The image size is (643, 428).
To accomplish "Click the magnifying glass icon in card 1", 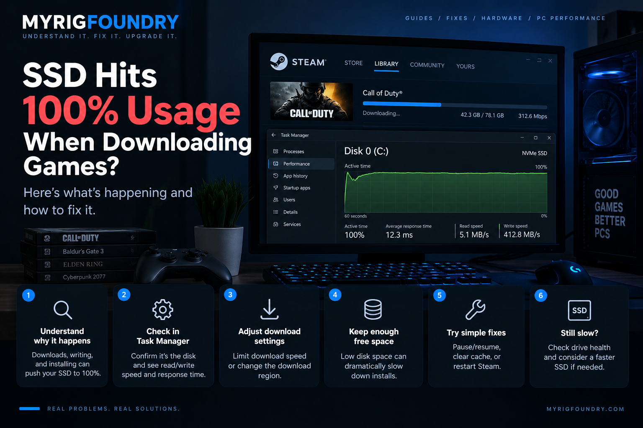I will point(63,310).
